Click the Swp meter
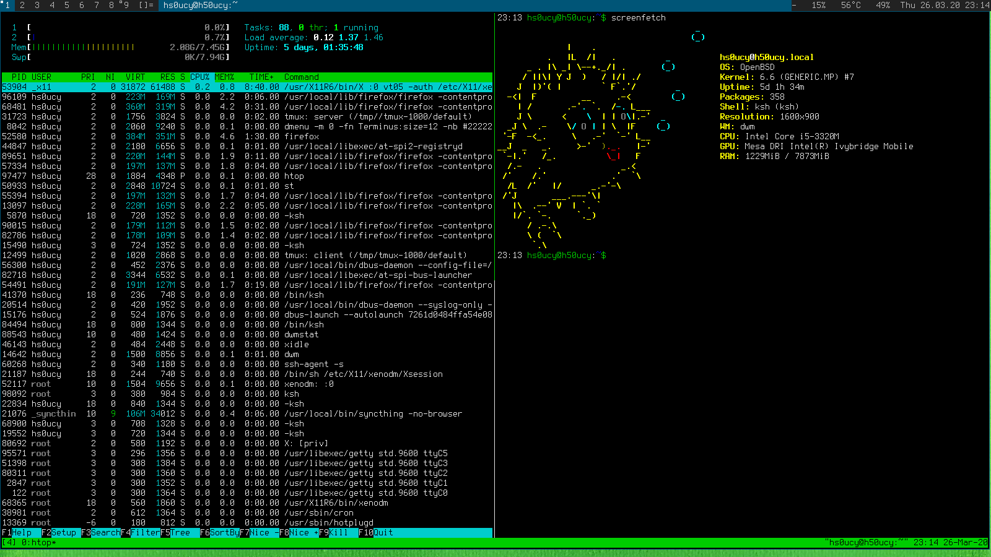 [x=120, y=57]
